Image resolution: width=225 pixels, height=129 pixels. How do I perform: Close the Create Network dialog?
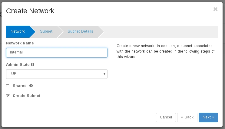215,9
